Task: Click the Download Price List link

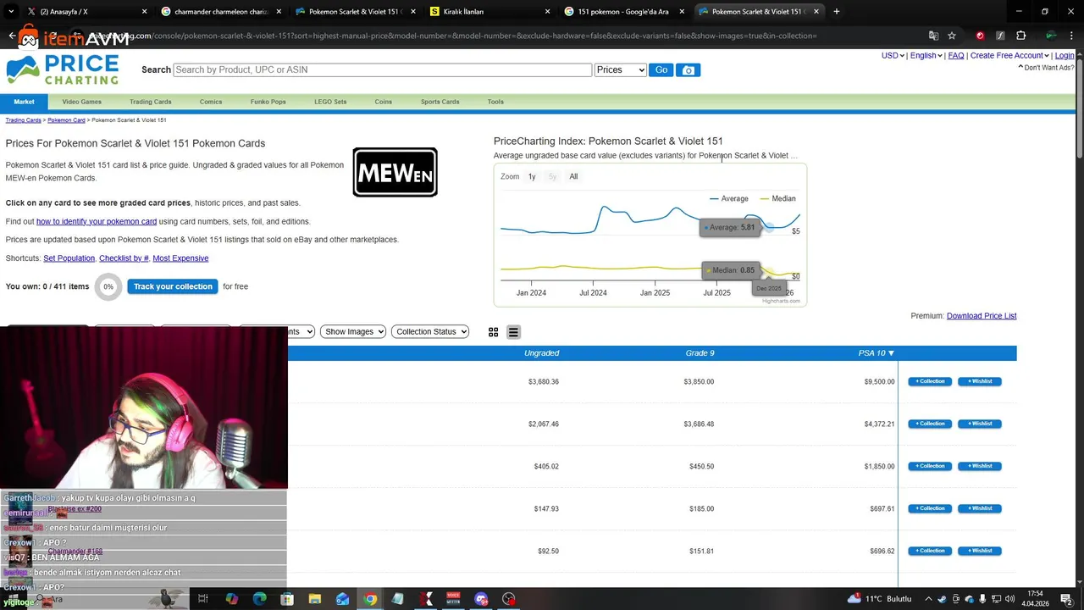Action: [x=982, y=316]
